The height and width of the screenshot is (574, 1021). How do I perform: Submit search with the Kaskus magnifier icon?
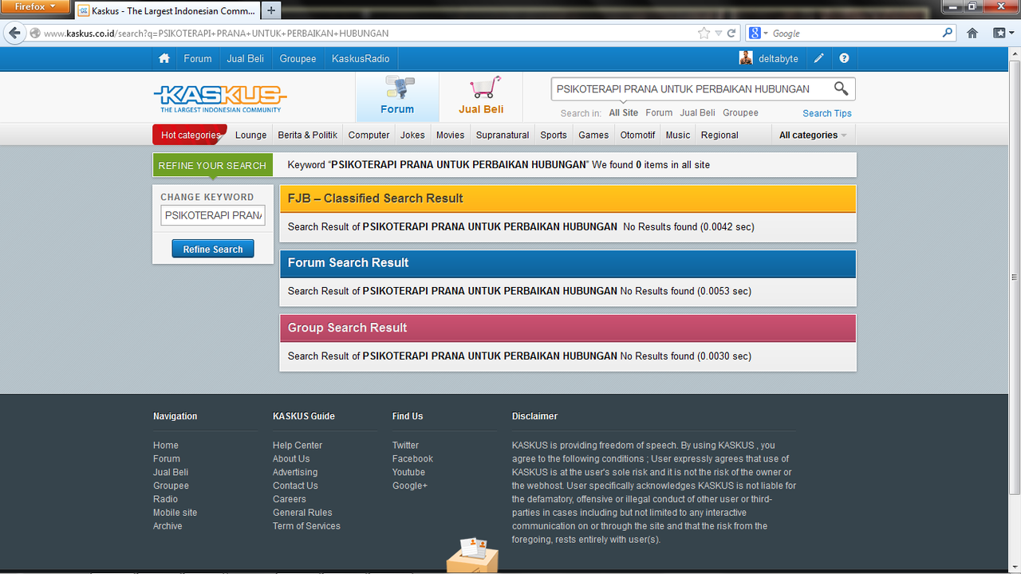click(841, 88)
